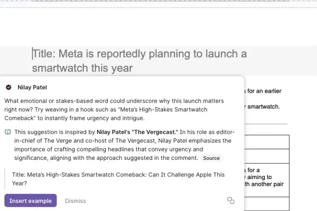Click the empty top table cell on the right
317x211 pixels.
pos(267,142)
